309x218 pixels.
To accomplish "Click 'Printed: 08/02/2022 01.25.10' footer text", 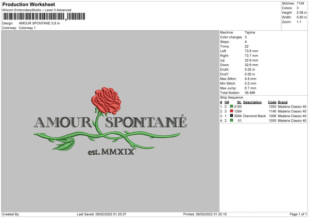I will pyautogui.click(x=205, y=214).
